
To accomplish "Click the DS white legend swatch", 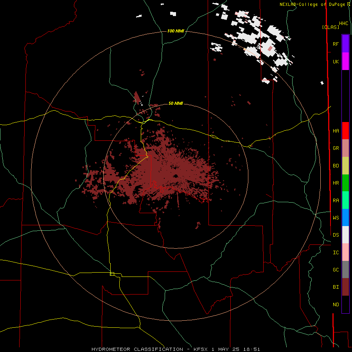I will pyautogui.click(x=345, y=235).
